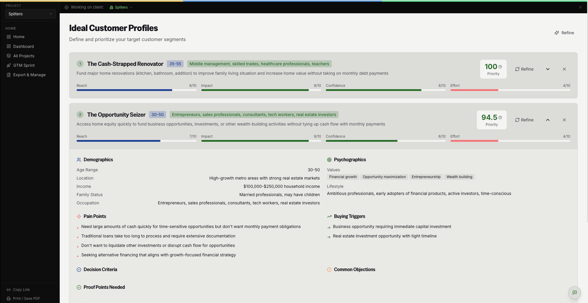The width and height of the screenshot is (588, 303).
Task: Click the Export & Manage document icon
Action: [9, 75]
